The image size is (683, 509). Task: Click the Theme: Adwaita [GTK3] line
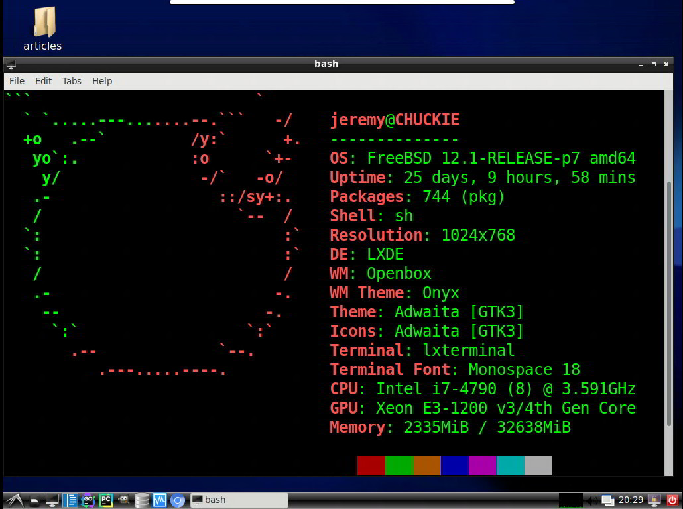tap(426, 312)
